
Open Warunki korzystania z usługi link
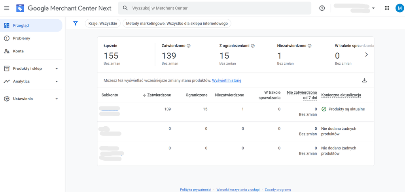click(x=238, y=190)
